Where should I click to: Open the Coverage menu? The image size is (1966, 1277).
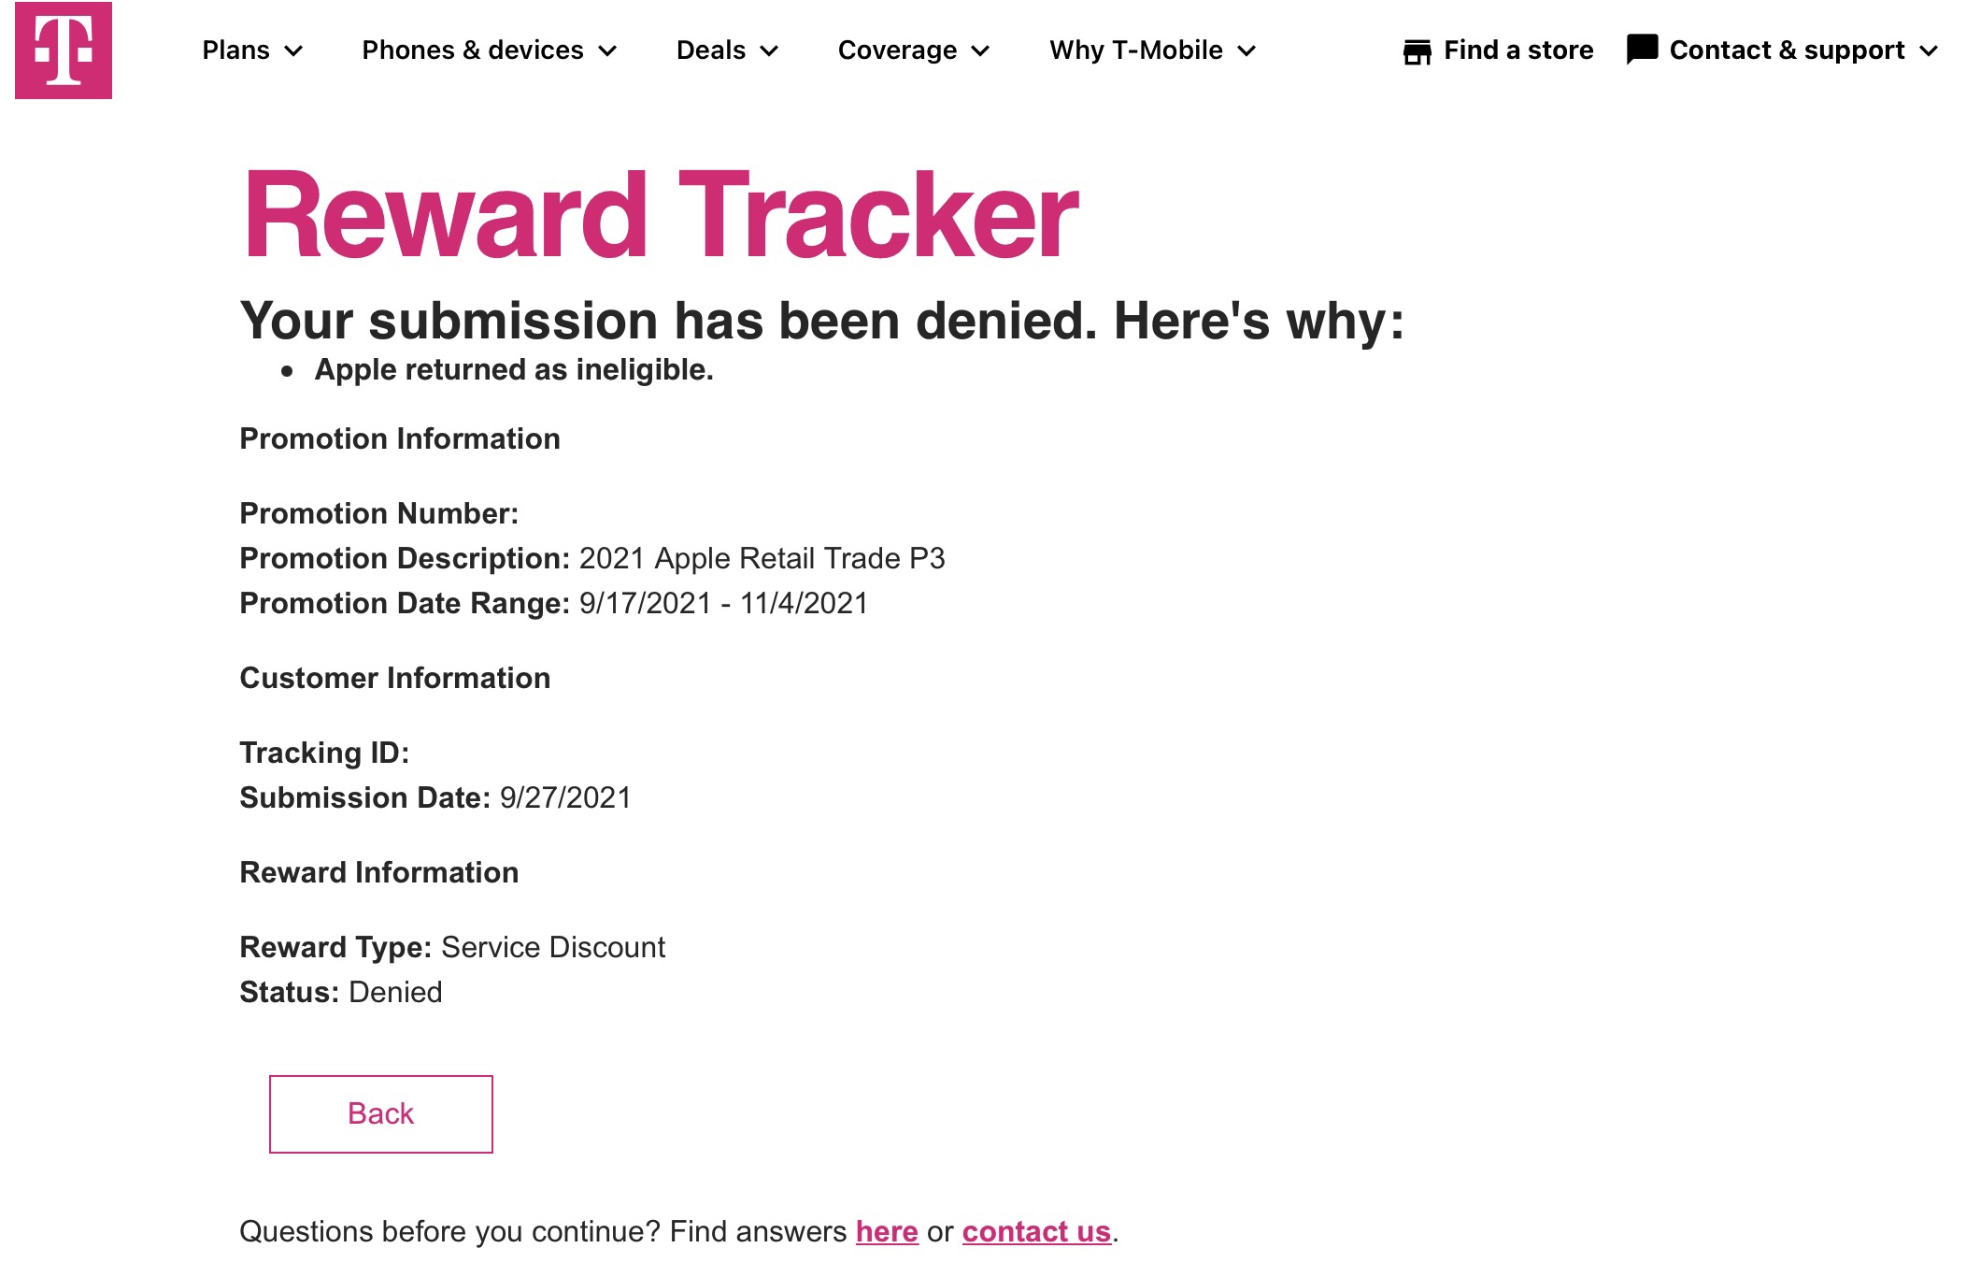tap(897, 50)
